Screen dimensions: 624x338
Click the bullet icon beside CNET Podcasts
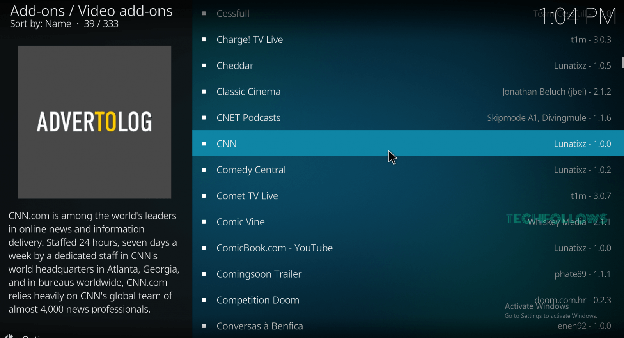click(204, 118)
